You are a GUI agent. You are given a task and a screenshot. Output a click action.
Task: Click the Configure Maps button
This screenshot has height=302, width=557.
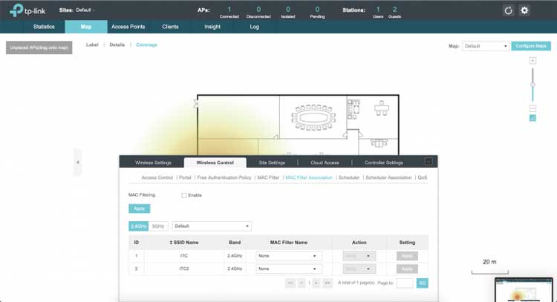click(x=531, y=46)
